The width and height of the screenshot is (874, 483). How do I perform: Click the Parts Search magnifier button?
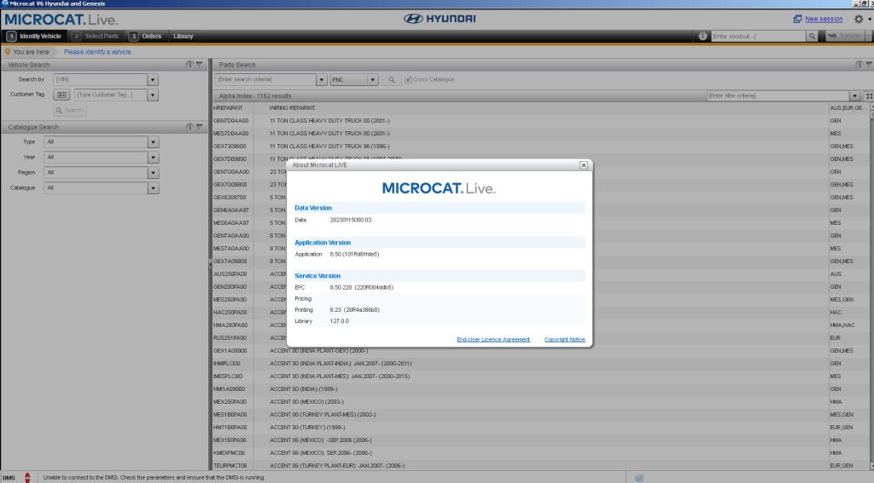click(391, 79)
